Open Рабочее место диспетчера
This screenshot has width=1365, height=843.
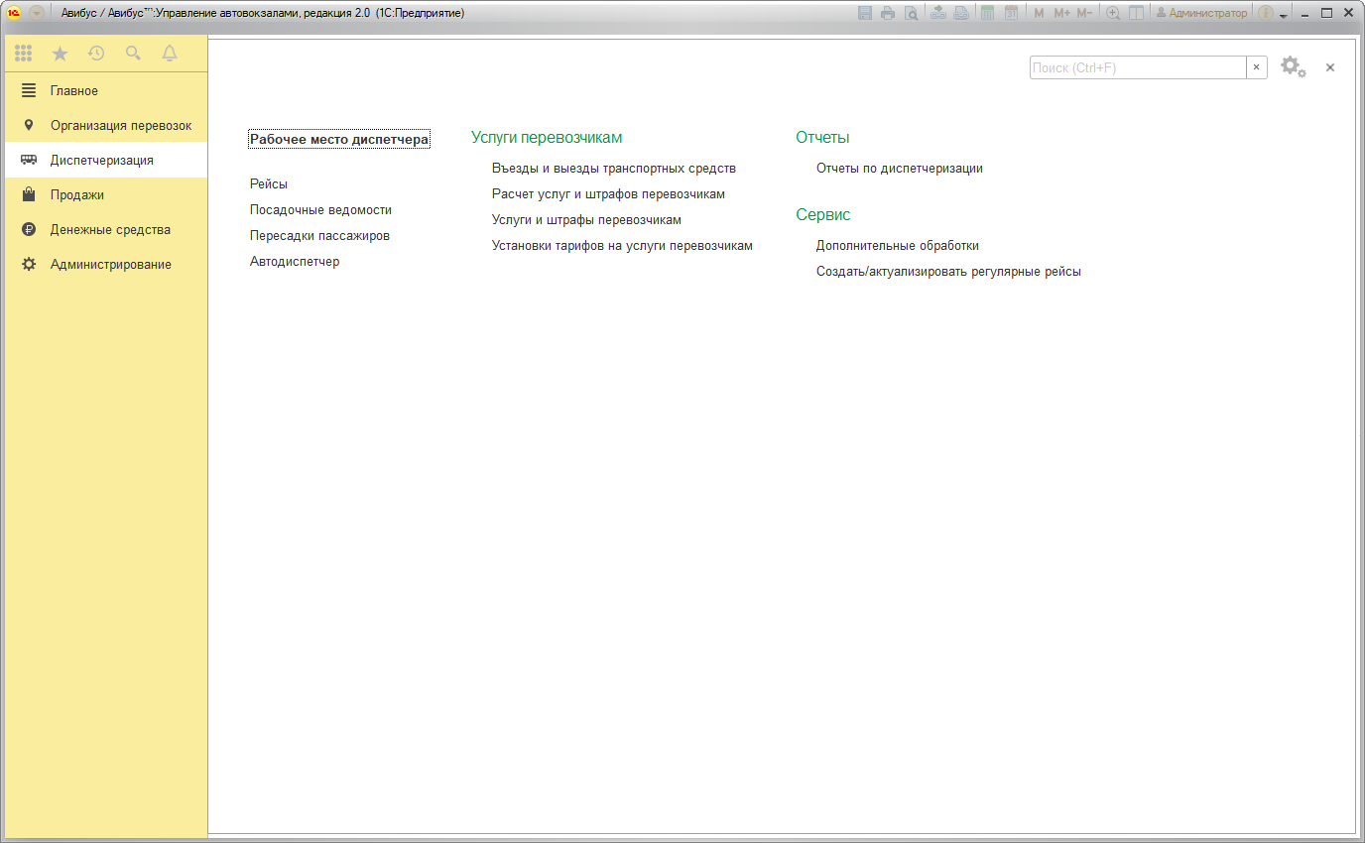click(339, 140)
